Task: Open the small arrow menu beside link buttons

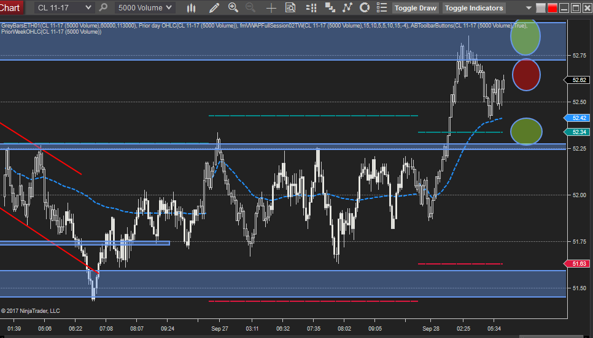Action: (x=529, y=8)
